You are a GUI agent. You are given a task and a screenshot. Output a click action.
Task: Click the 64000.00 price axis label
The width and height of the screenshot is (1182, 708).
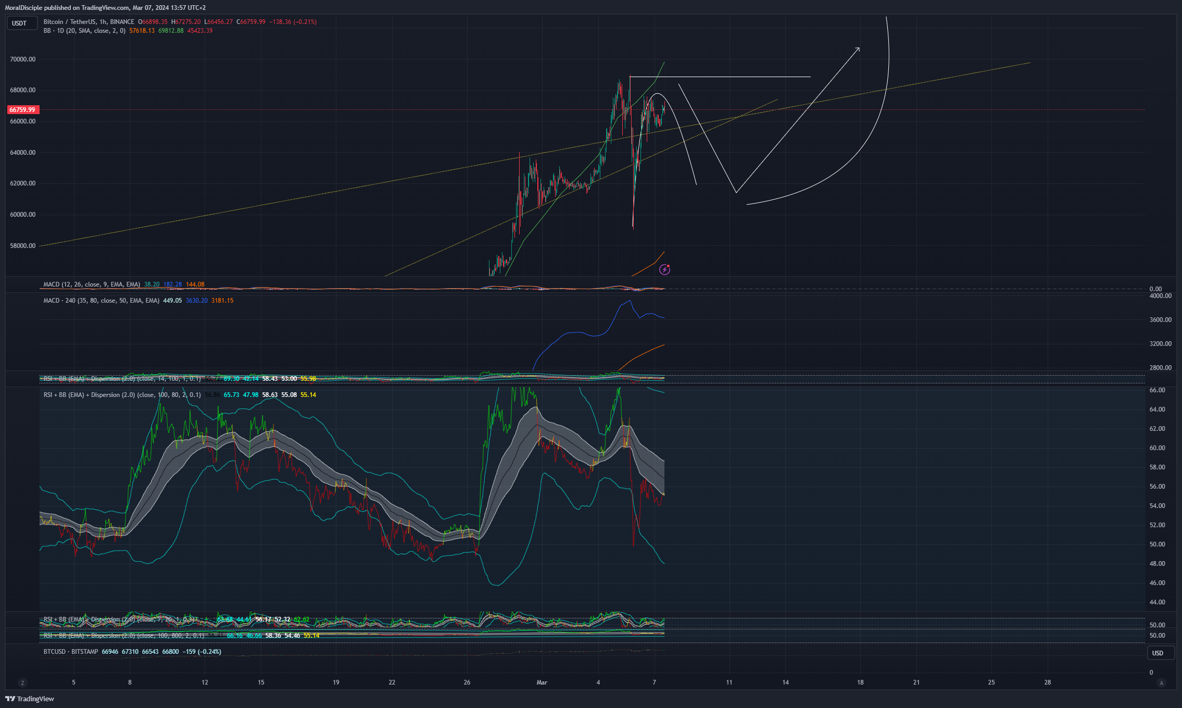tap(23, 153)
